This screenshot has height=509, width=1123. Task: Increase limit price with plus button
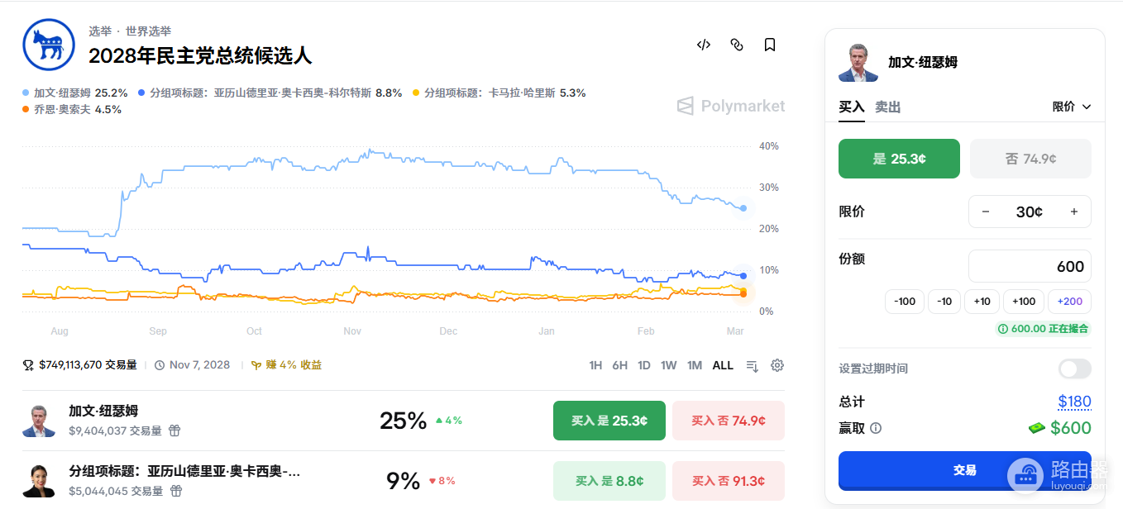click(1074, 212)
